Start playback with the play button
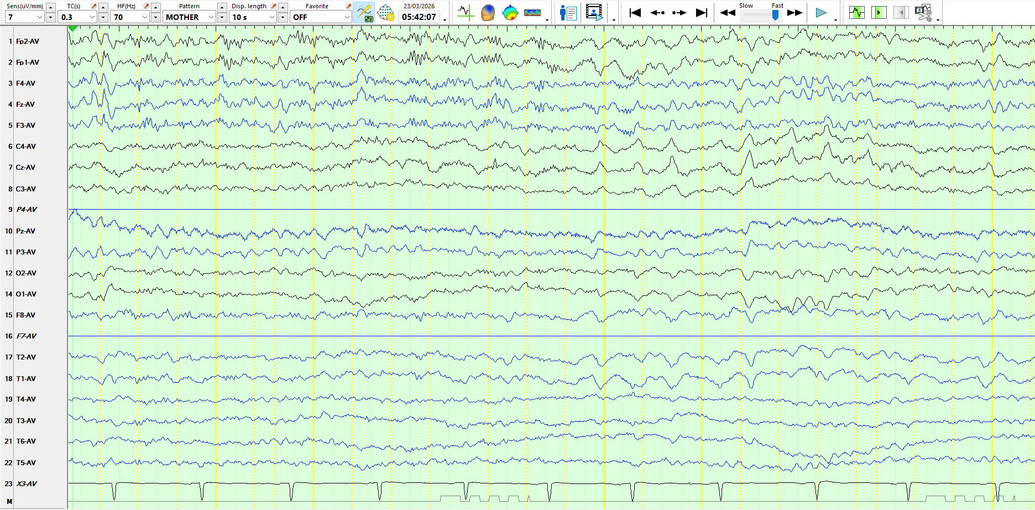 (x=821, y=13)
